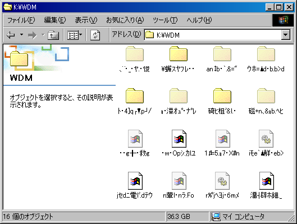Viewport: 297px width, 224px height.
Task: Select the file starting with jセd二電
Action: point(135,185)
